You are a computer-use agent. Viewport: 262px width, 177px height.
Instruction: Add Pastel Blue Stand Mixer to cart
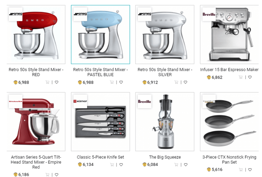112,82
